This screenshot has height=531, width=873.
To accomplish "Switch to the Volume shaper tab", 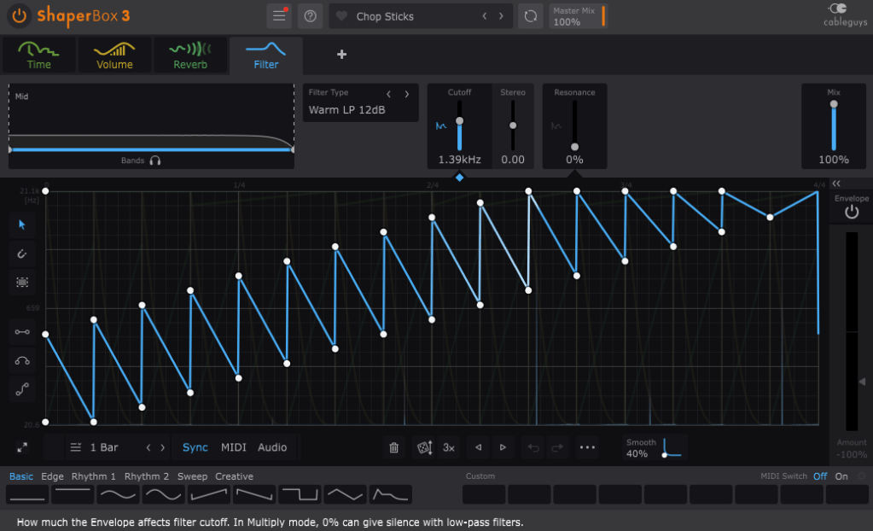I will pyautogui.click(x=114, y=55).
